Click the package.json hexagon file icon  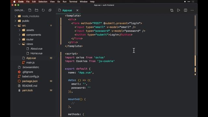click(x=19, y=81)
